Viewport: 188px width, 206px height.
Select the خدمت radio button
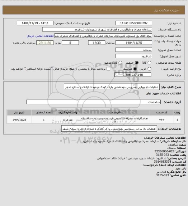[x=137, y=63]
